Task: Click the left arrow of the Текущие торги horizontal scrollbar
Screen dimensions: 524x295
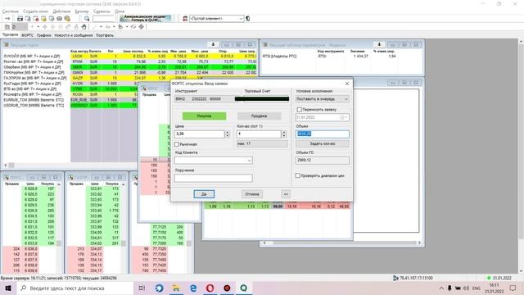Action: (x=6, y=166)
